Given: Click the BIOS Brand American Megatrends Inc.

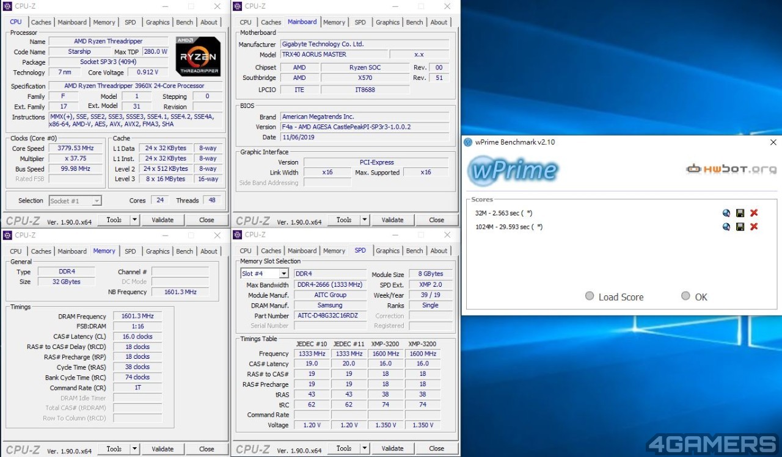Looking at the screenshot, I should coord(365,117).
